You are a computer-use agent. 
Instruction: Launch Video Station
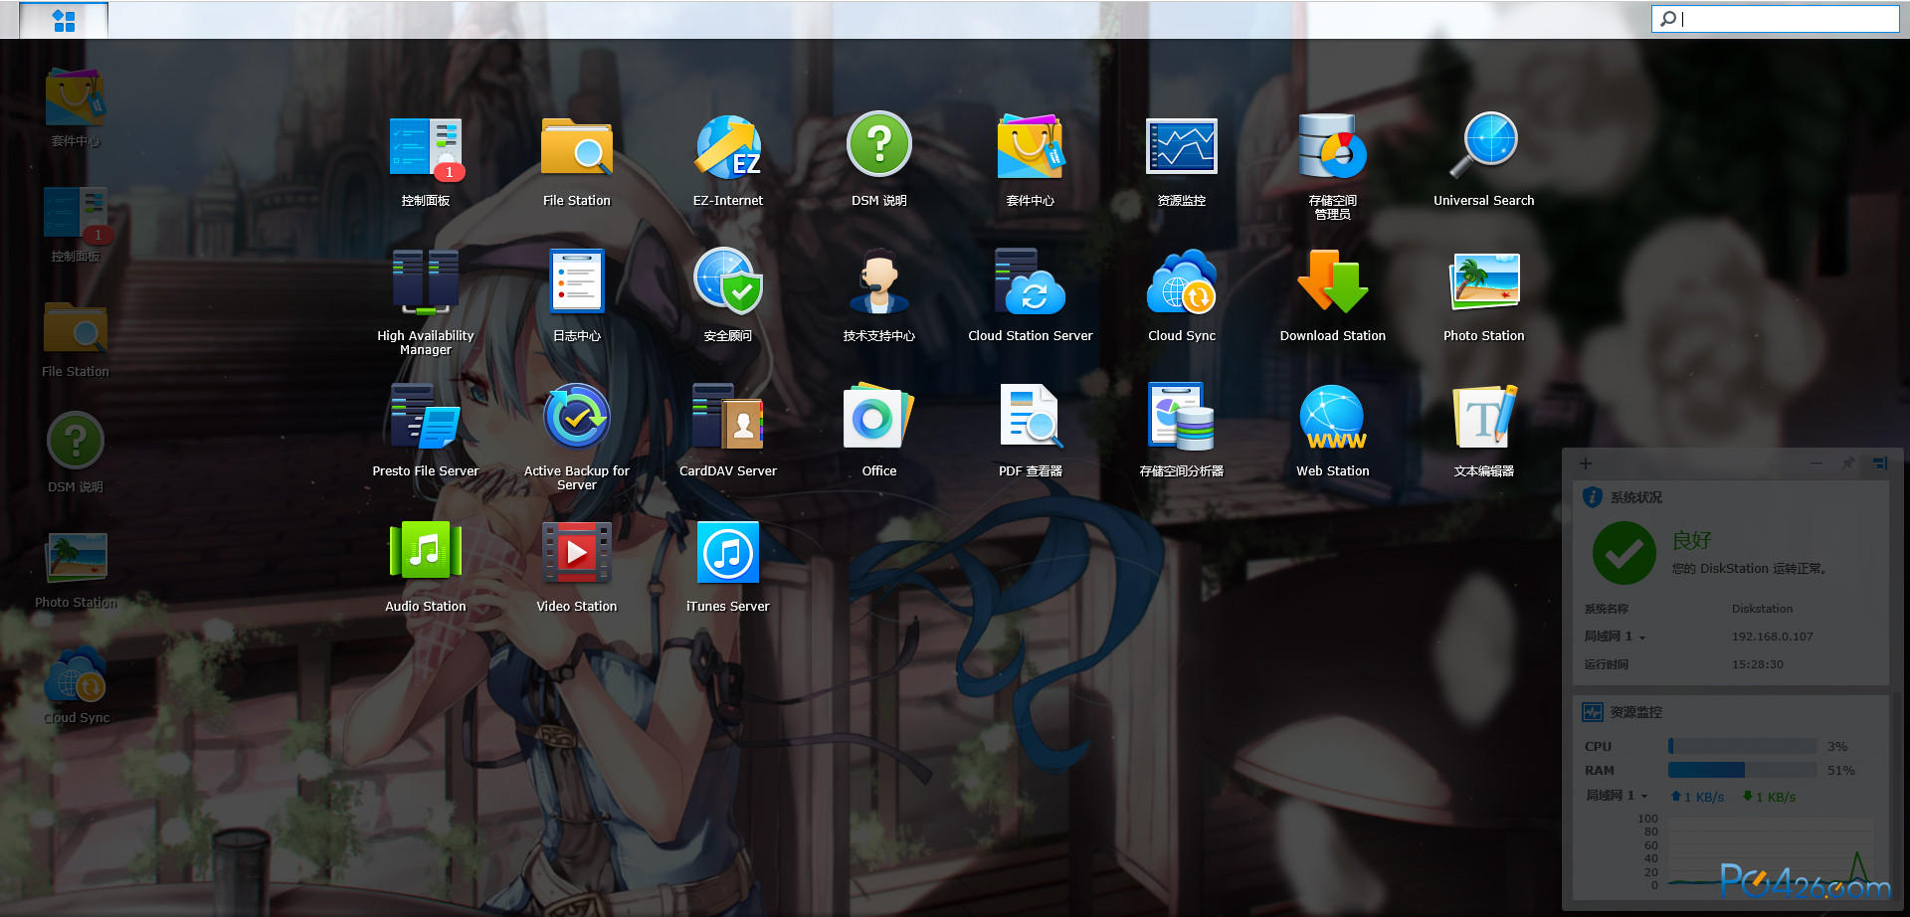pyautogui.click(x=577, y=553)
